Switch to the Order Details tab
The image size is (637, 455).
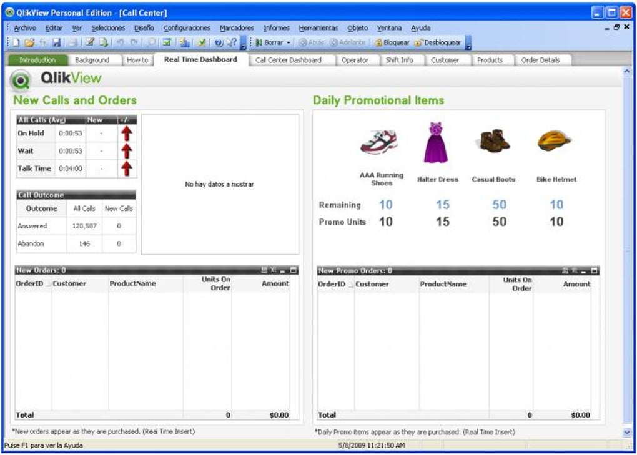pyautogui.click(x=540, y=60)
